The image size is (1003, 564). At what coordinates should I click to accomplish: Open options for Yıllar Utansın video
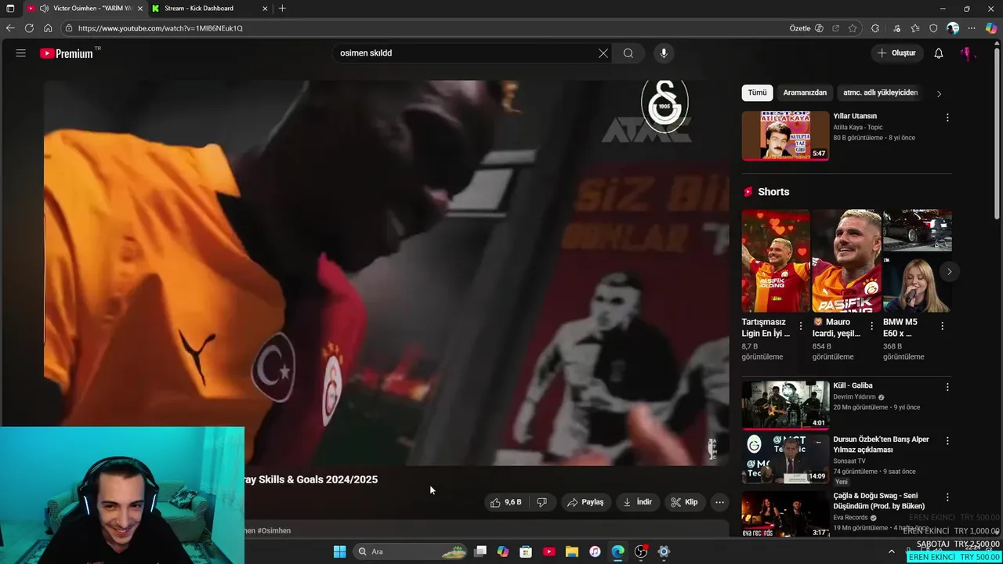(x=947, y=117)
